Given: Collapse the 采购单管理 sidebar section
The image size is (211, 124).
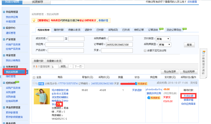Looking at the screenshot, I should [4, 67].
